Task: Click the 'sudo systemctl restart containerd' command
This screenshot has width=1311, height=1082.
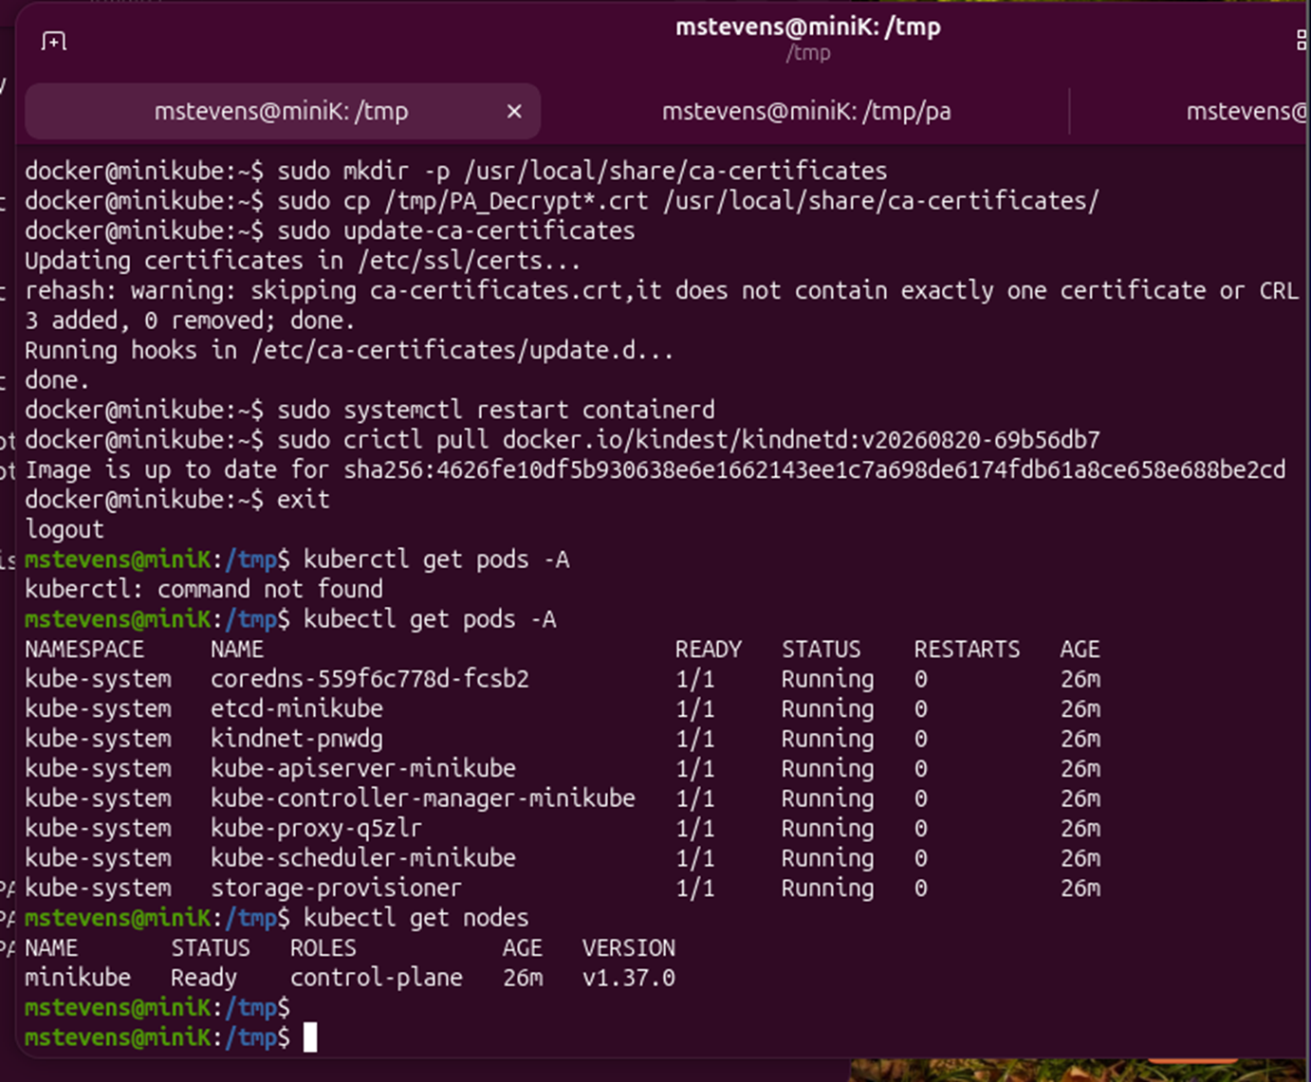Action: coord(496,410)
